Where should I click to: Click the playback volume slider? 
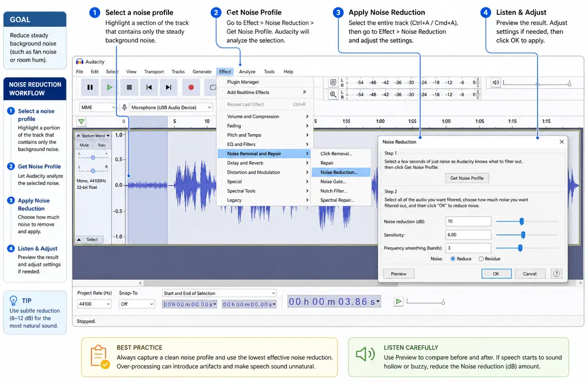pyautogui.click(x=537, y=84)
